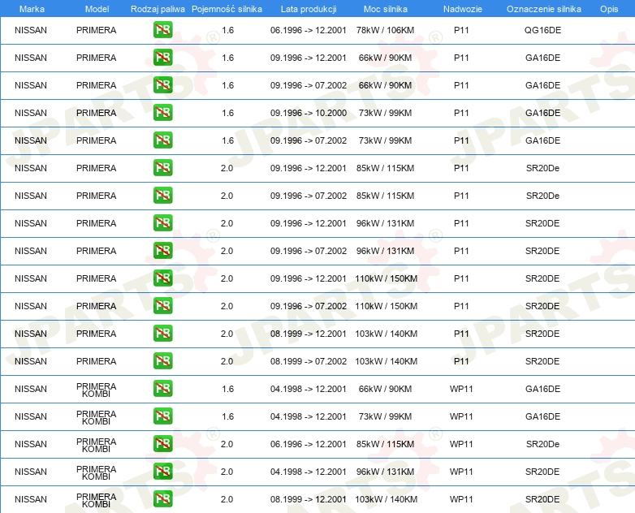Click fuel icon for 85kW P11 ending 12.2001
Screen dimensions: 635x513
pyautogui.click(x=162, y=168)
